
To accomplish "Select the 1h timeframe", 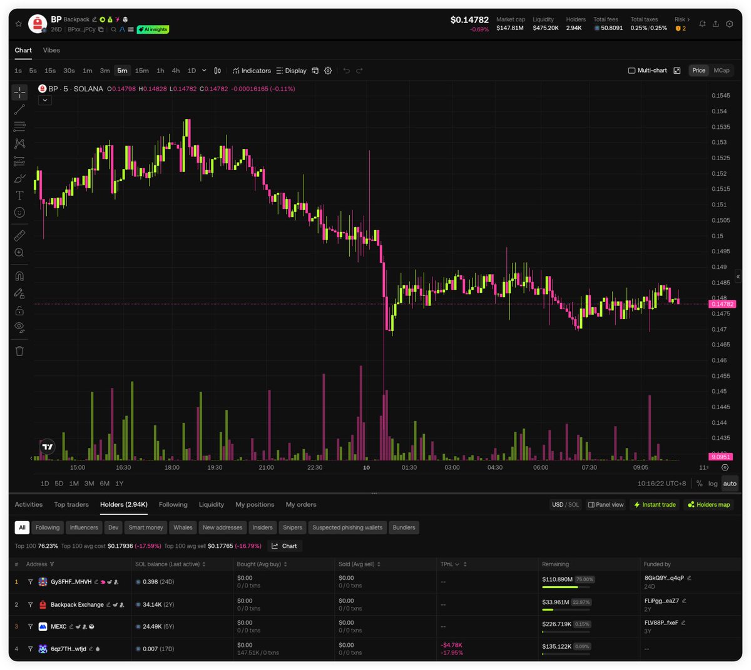I will (x=160, y=71).
